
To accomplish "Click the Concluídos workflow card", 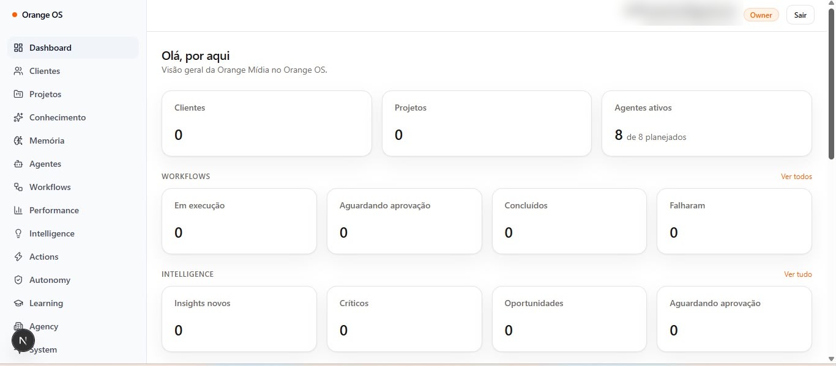I will [x=569, y=221].
